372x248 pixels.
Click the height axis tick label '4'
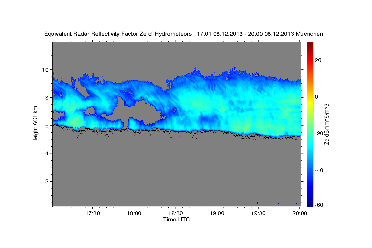[x=47, y=153]
